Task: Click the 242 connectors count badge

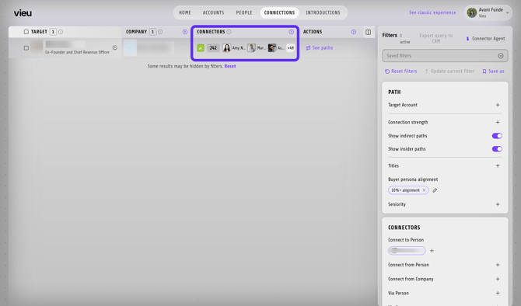Action: click(213, 48)
